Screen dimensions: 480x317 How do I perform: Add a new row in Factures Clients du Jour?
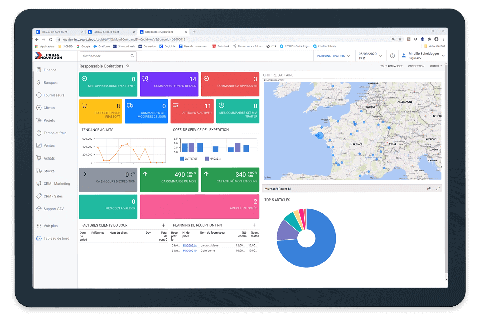pos(163,225)
